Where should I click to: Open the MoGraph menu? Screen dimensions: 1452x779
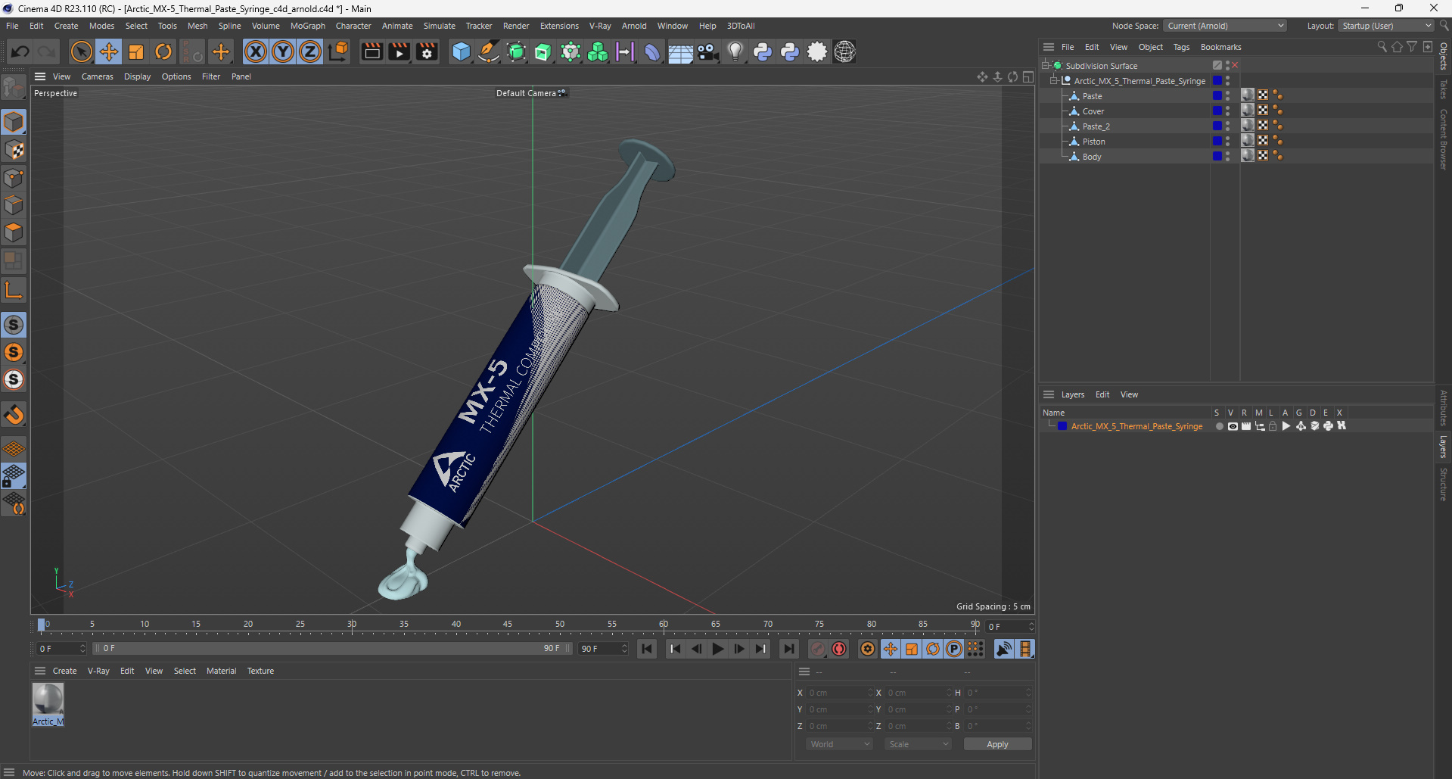point(308,26)
